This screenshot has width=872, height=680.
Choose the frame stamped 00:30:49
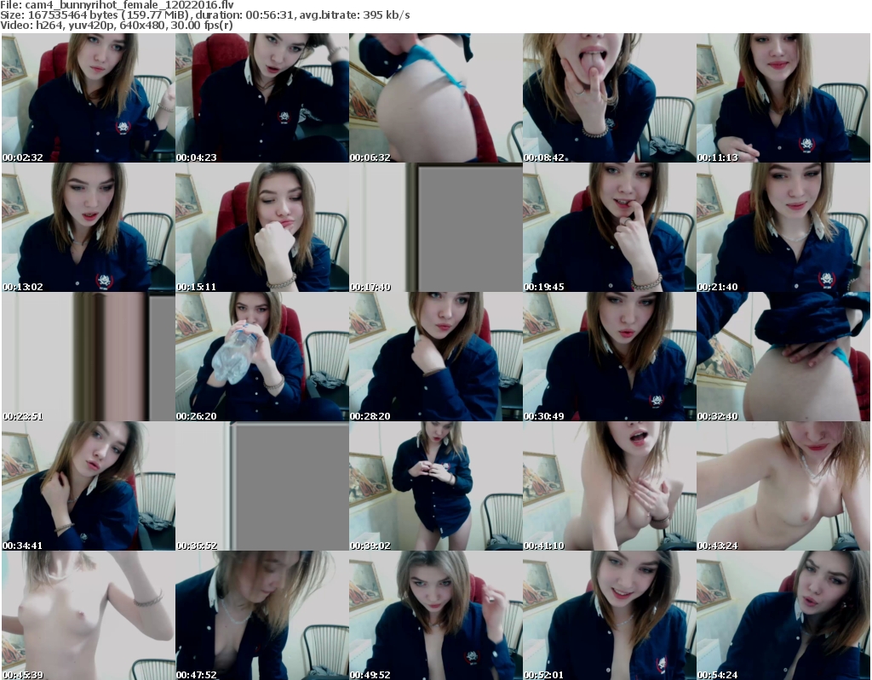click(610, 357)
